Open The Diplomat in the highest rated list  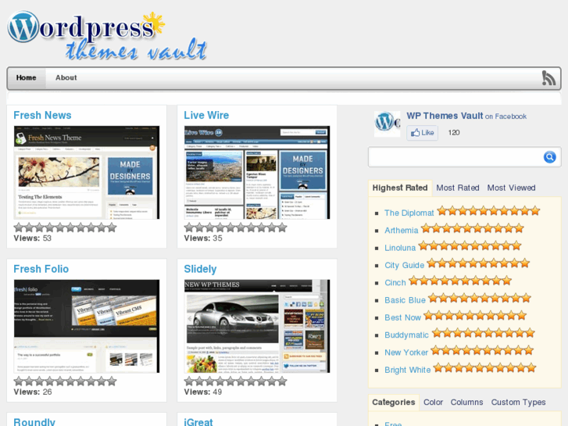pos(409,213)
